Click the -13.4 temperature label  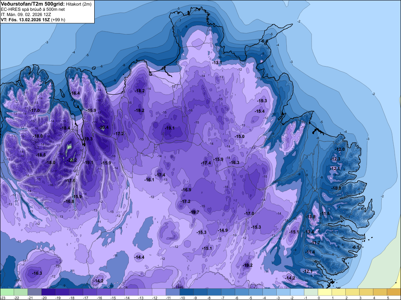(x=309, y=232)
